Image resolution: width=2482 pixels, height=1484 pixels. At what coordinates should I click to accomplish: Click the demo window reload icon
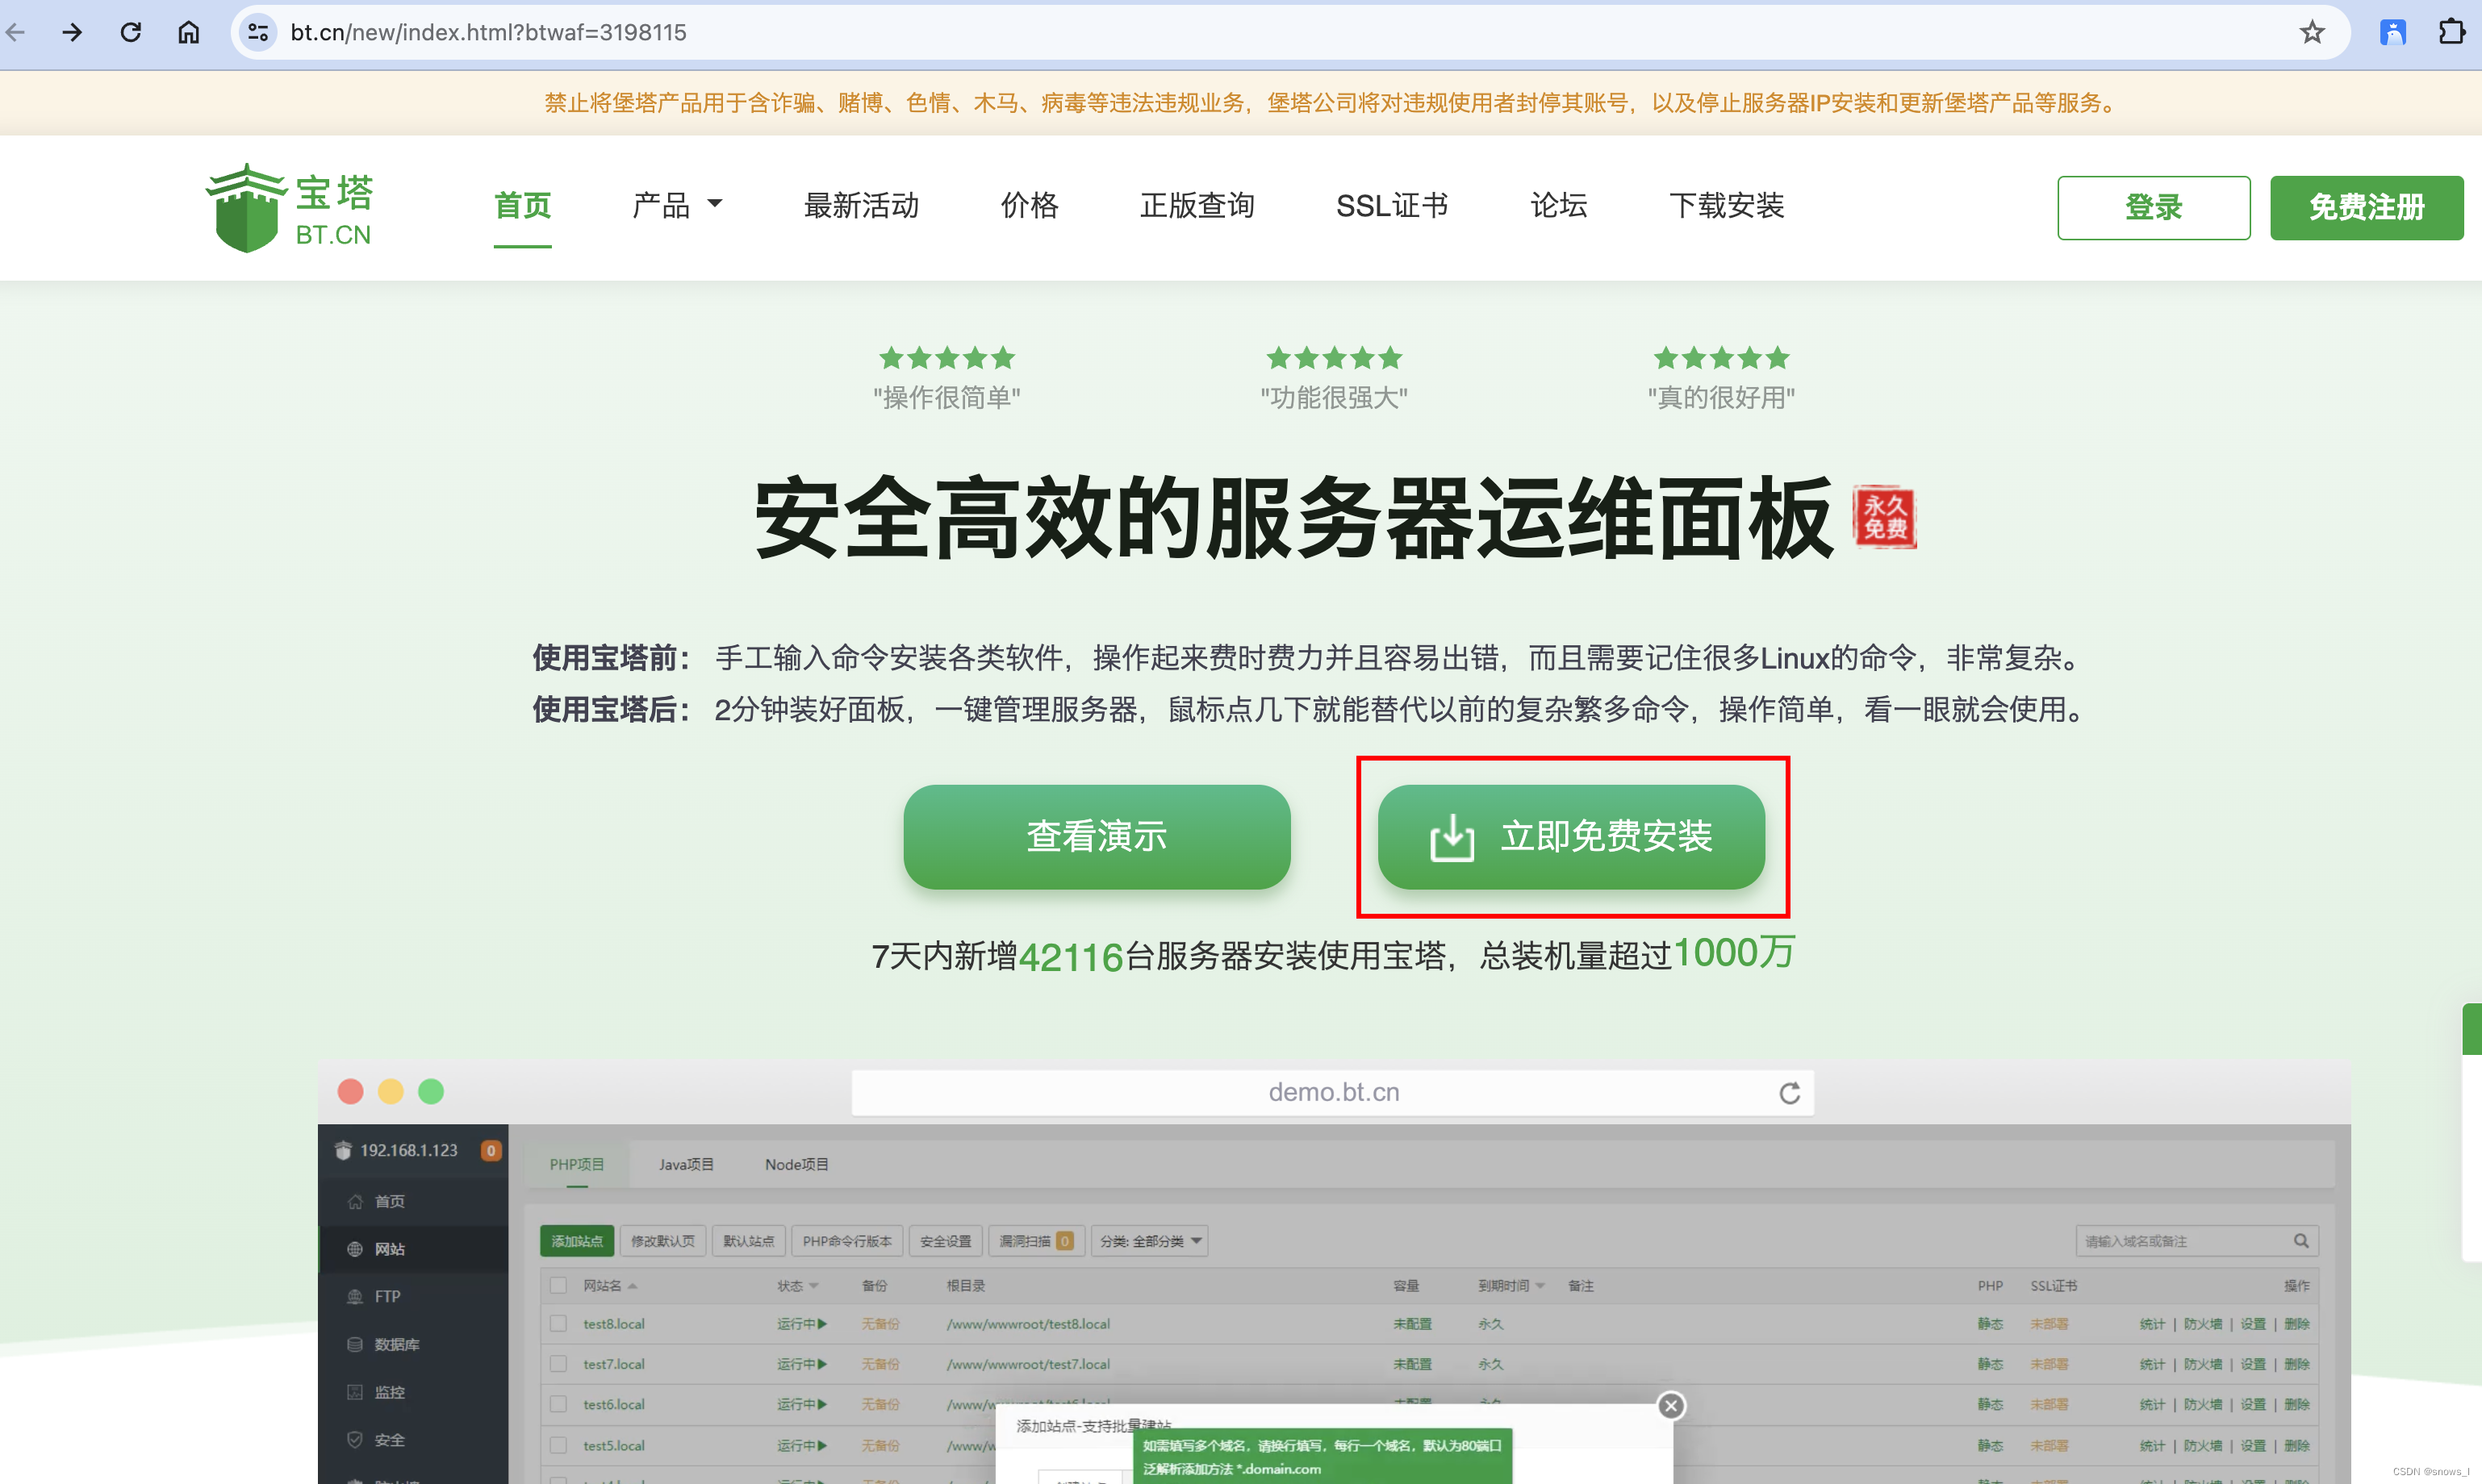pyautogui.click(x=1790, y=1093)
